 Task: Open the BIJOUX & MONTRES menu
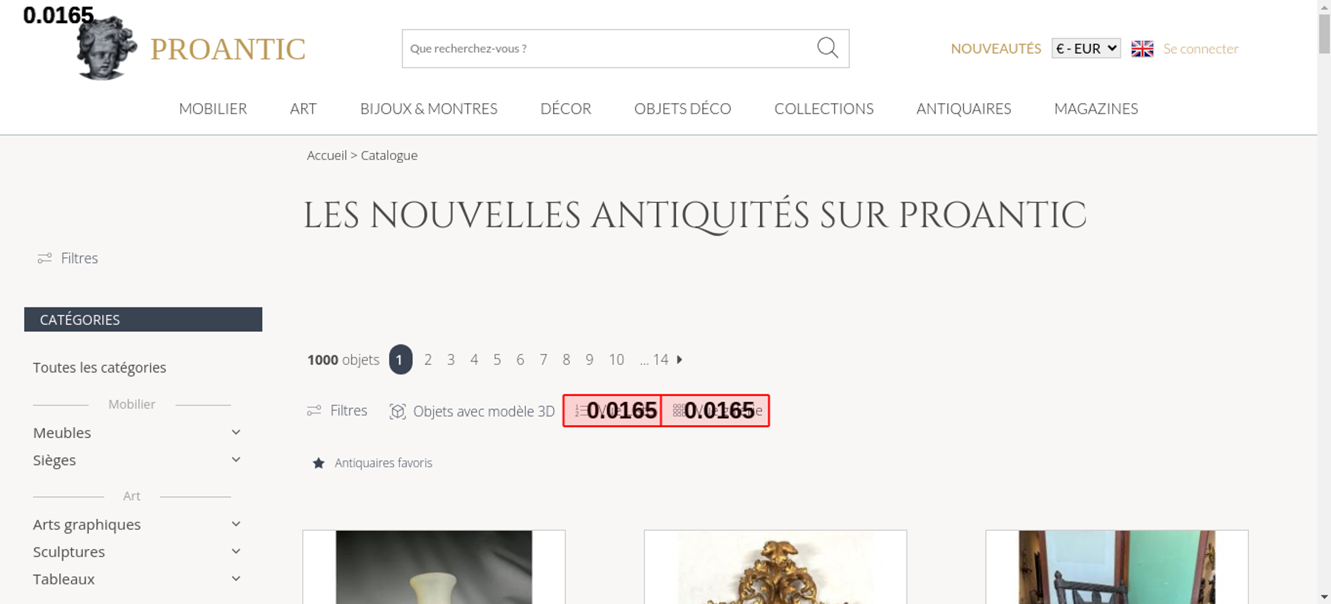coord(429,108)
